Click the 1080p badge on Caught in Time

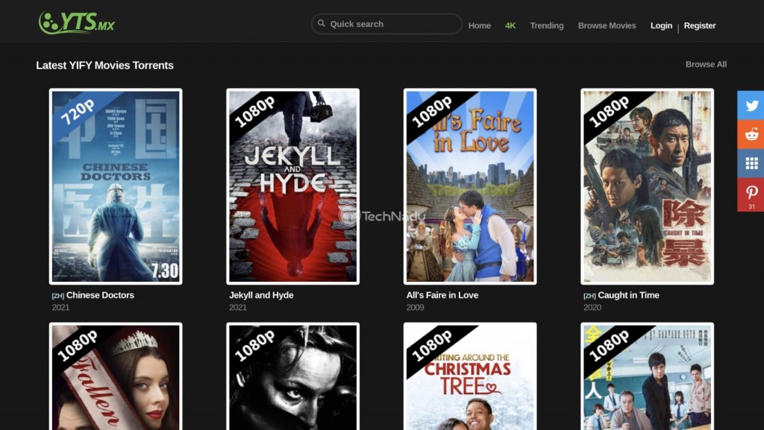click(x=609, y=113)
